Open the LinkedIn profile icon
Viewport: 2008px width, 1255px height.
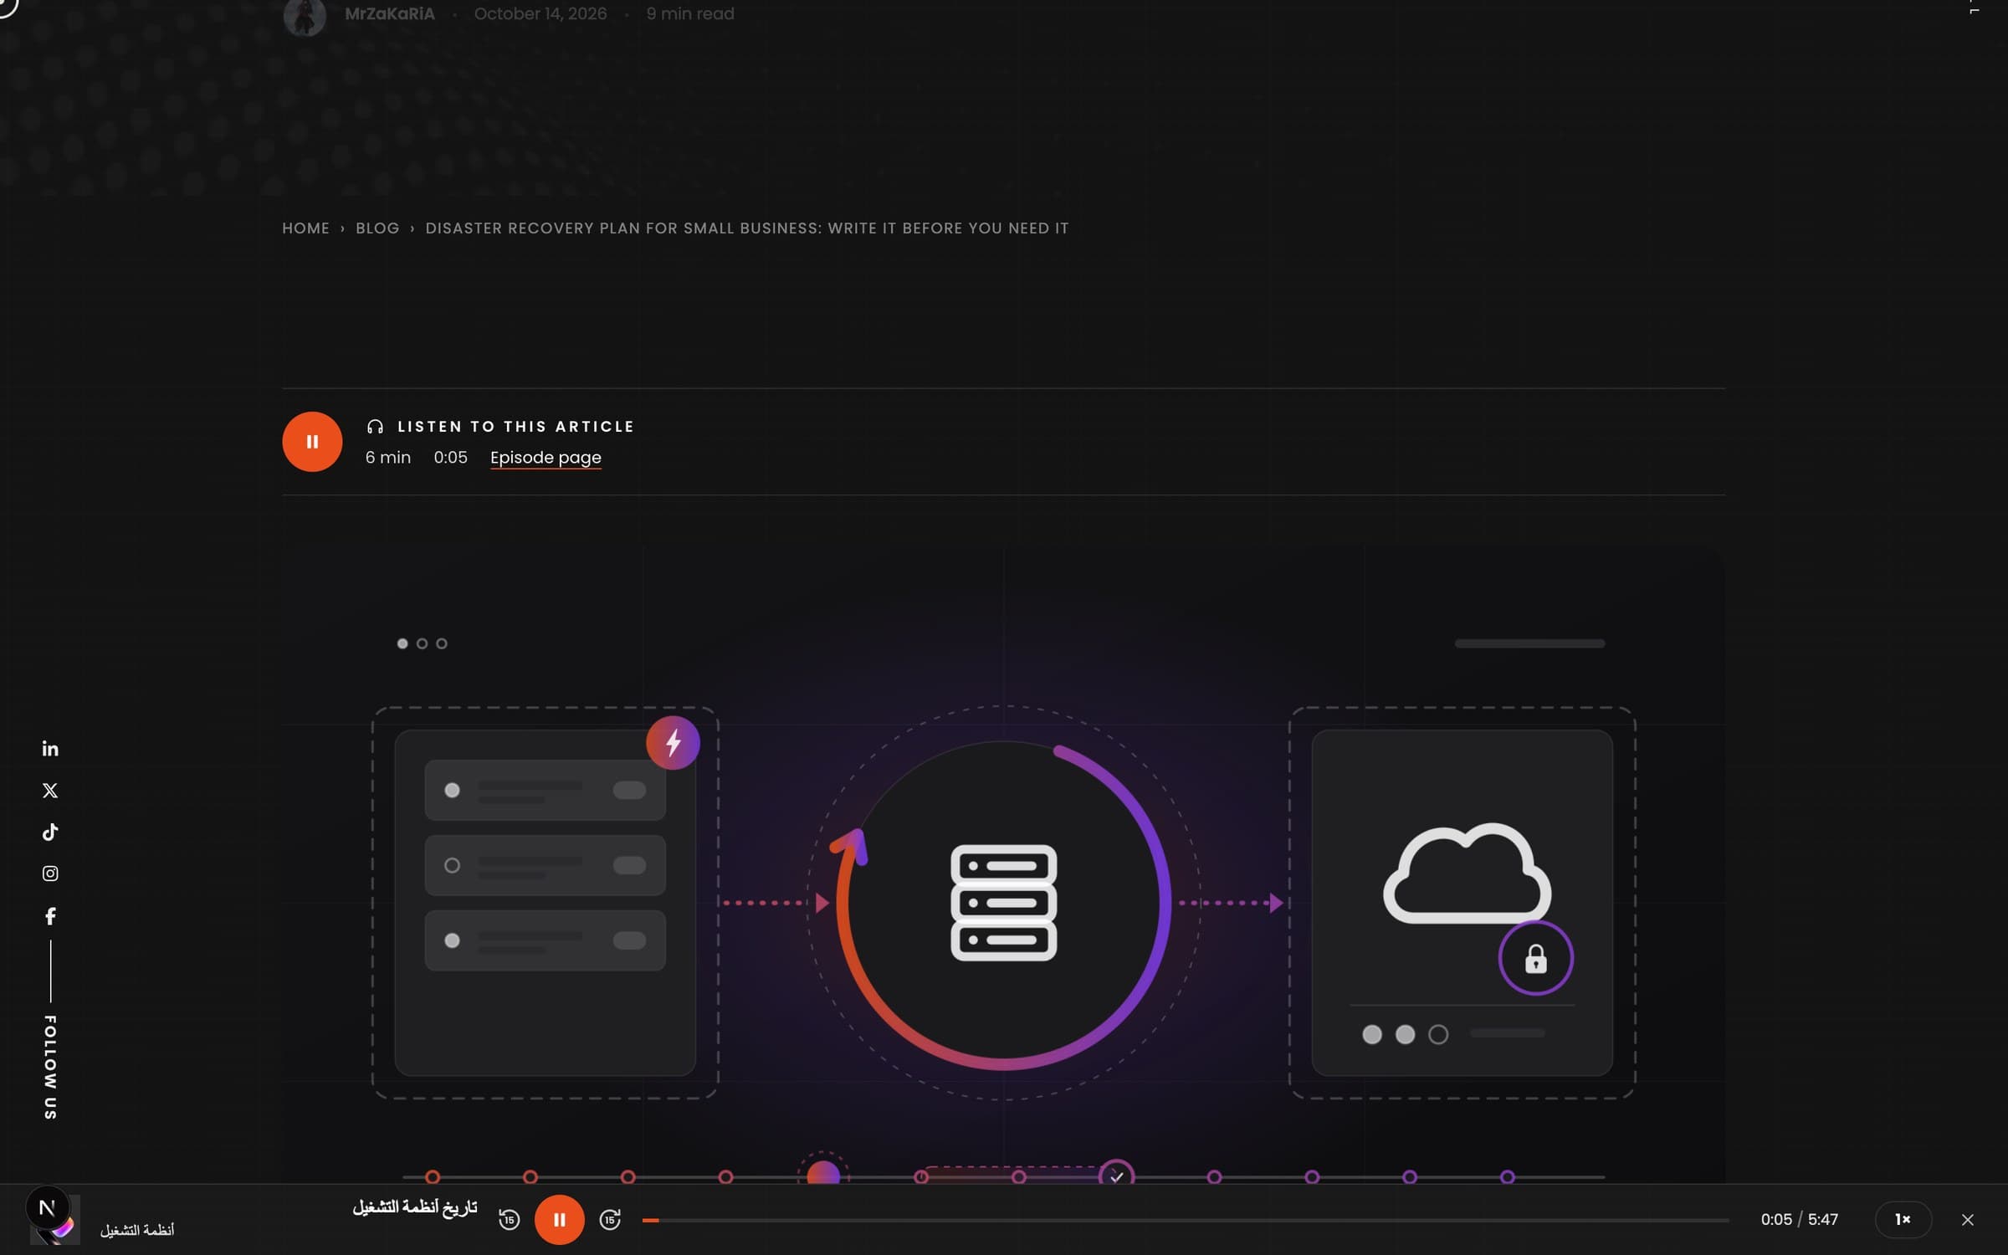tap(50, 749)
